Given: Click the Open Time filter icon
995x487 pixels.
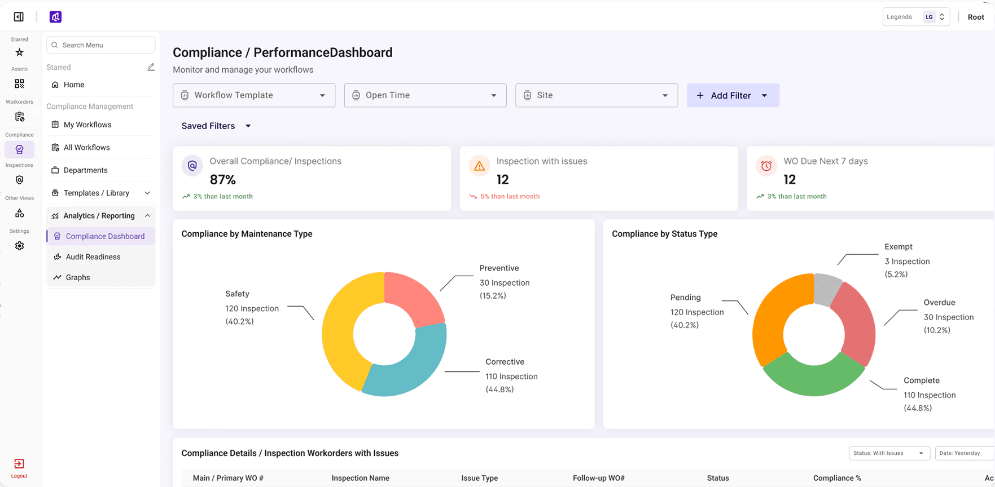Looking at the screenshot, I should (356, 95).
